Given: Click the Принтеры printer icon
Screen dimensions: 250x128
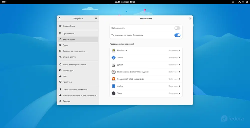Looking at the screenshot, I should 60,82.
